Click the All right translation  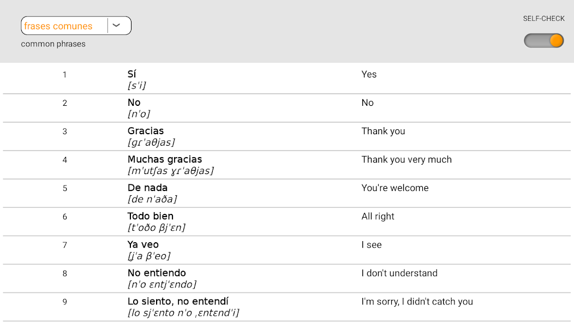click(x=378, y=217)
